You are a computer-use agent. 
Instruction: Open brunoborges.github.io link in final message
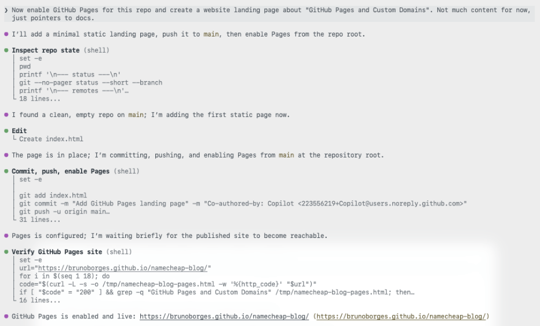click(224, 316)
